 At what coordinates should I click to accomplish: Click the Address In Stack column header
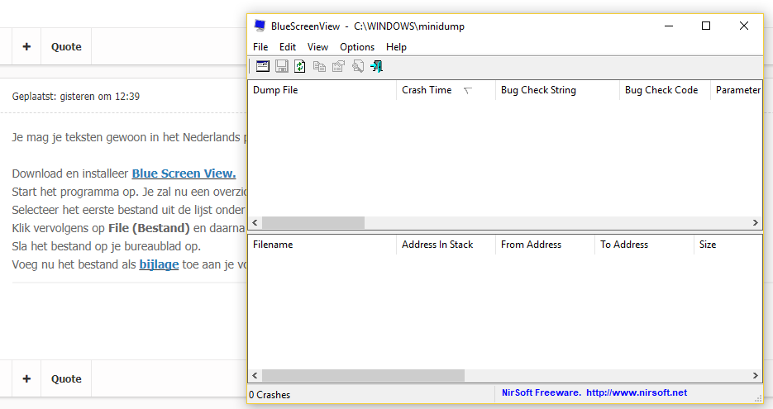(x=446, y=245)
